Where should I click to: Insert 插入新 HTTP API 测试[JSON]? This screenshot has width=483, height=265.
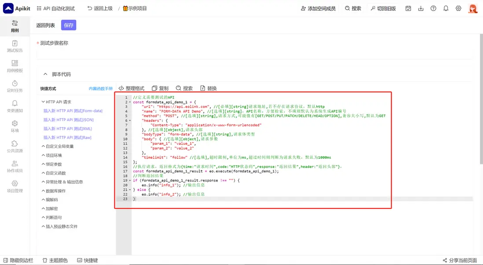tap(68, 120)
